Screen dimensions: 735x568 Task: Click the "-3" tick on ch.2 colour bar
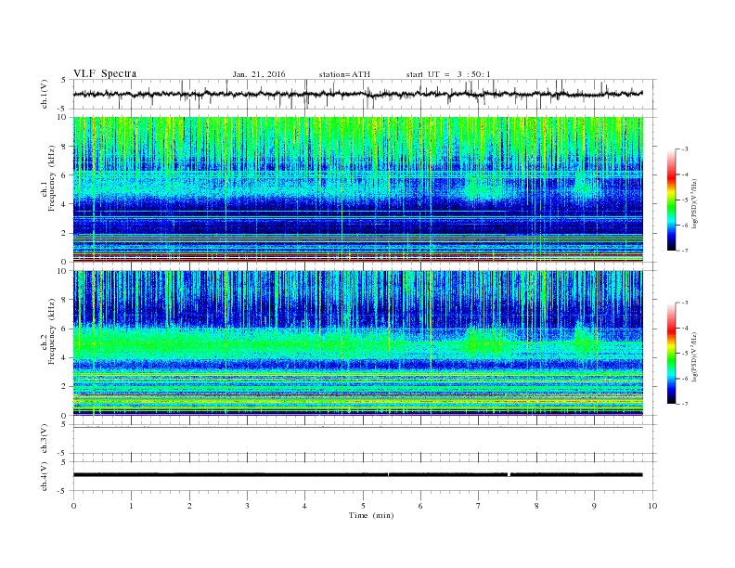(685, 303)
